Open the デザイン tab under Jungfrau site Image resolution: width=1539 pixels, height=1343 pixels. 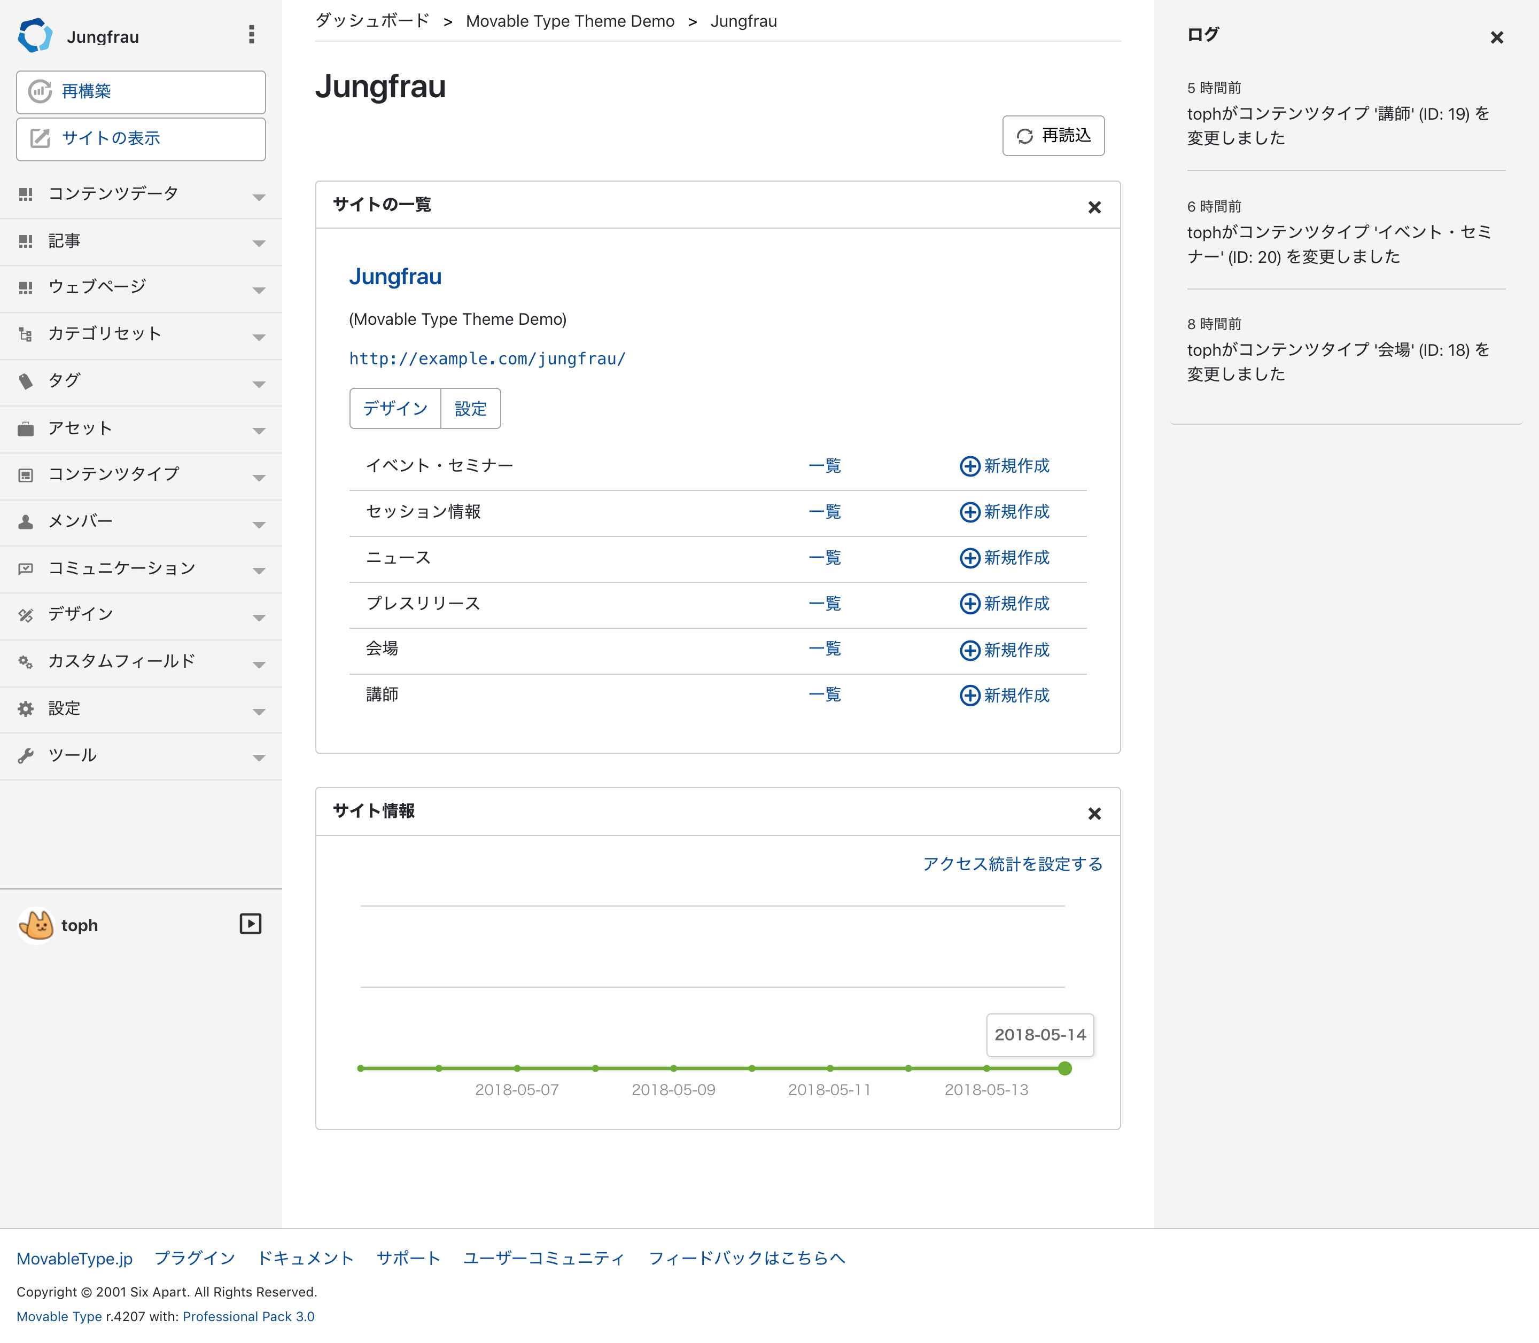[395, 409]
